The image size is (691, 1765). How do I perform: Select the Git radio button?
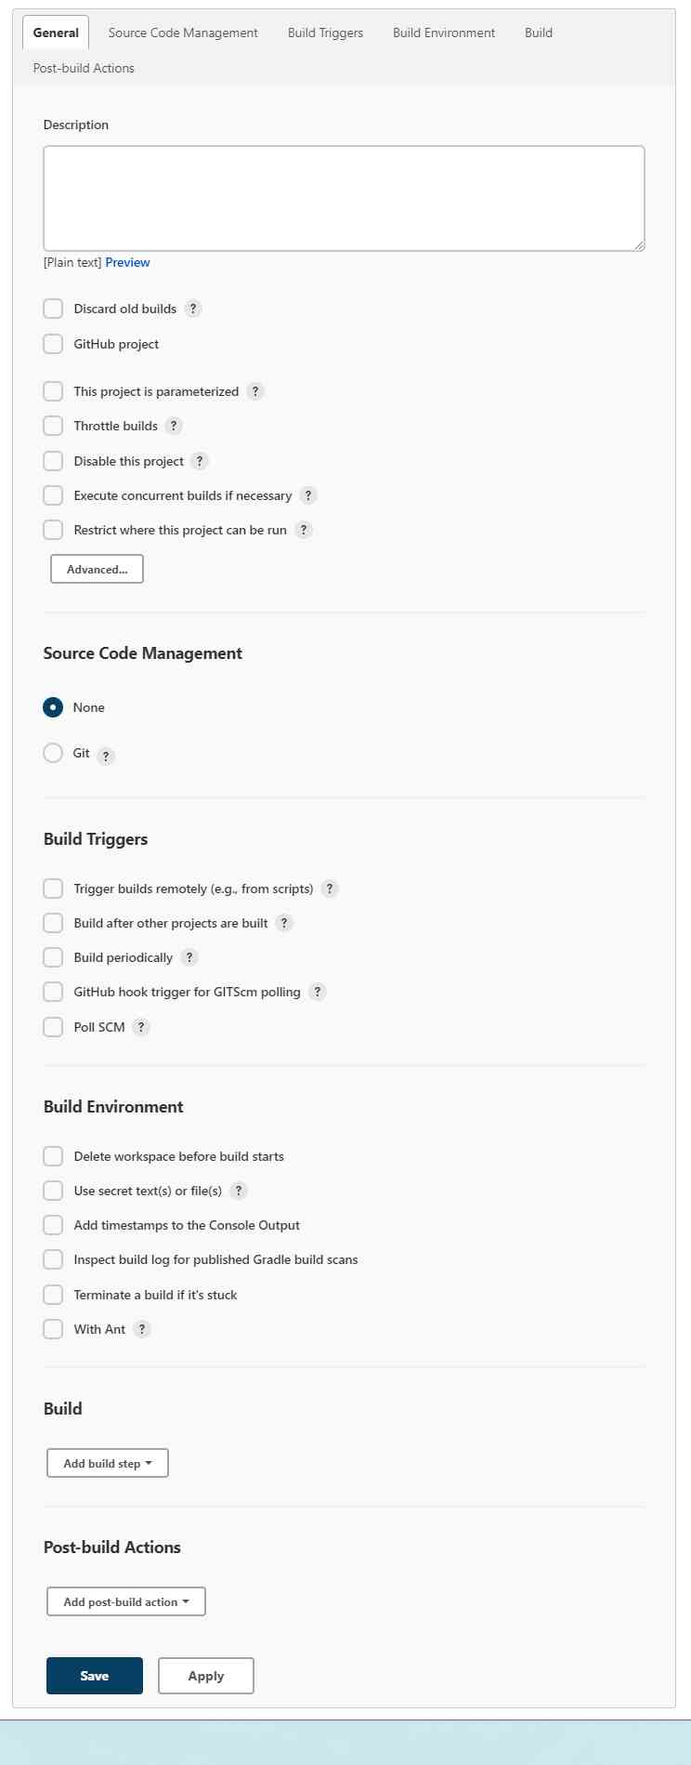pyautogui.click(x=53, y=753)
